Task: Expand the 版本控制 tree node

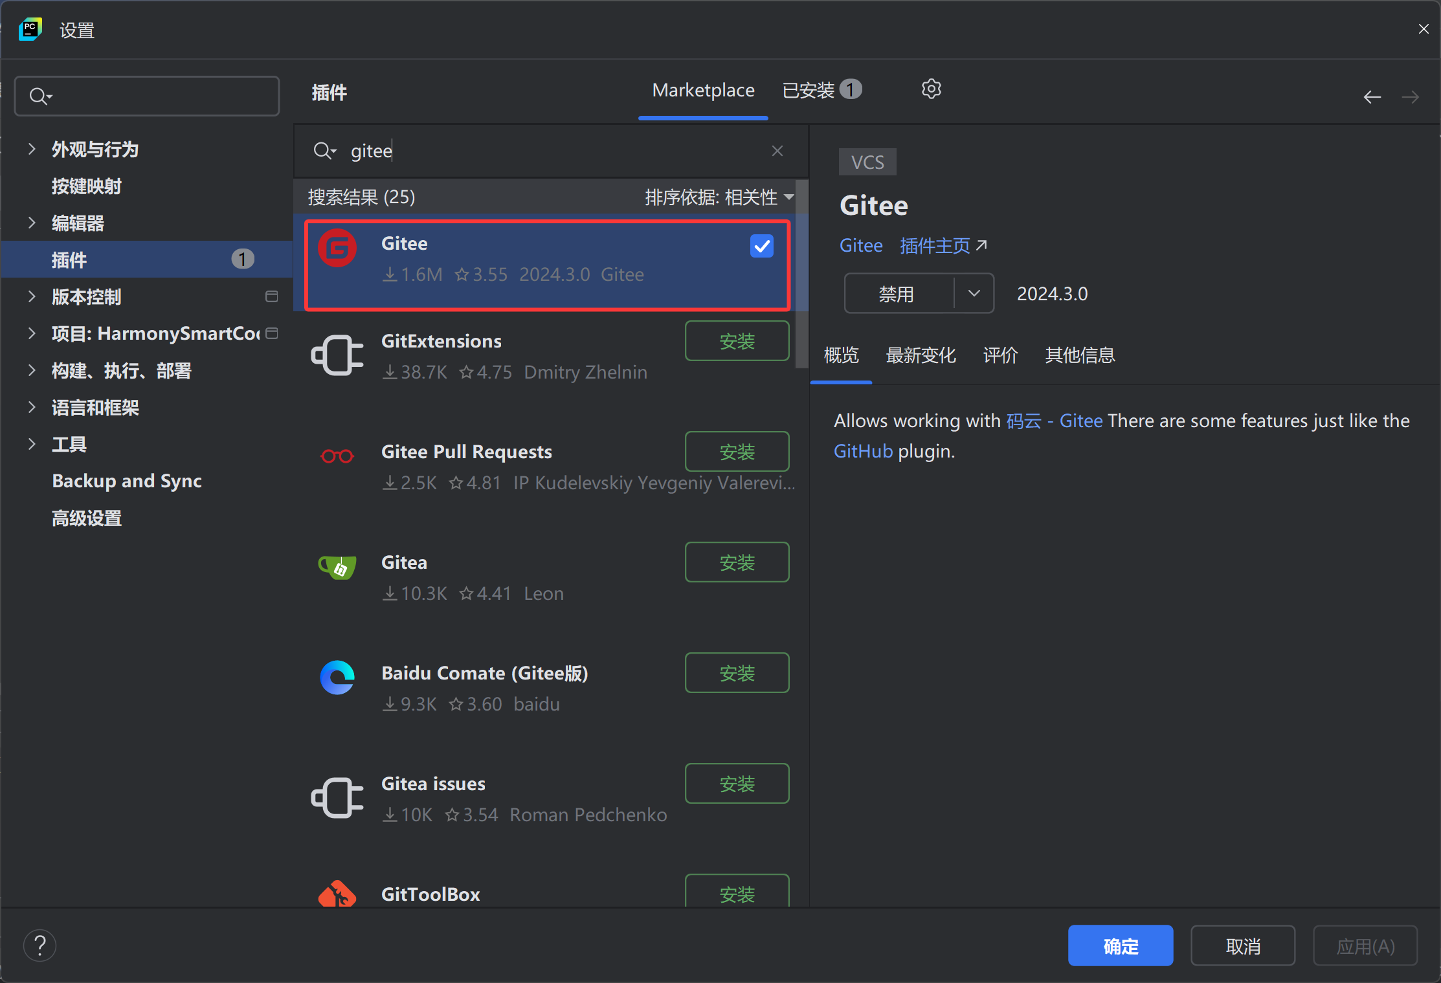Action: [32, 297]
